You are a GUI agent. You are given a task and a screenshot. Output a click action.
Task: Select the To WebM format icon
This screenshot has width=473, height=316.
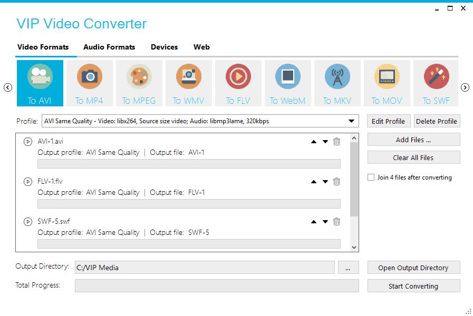click(x=288, y=83)
